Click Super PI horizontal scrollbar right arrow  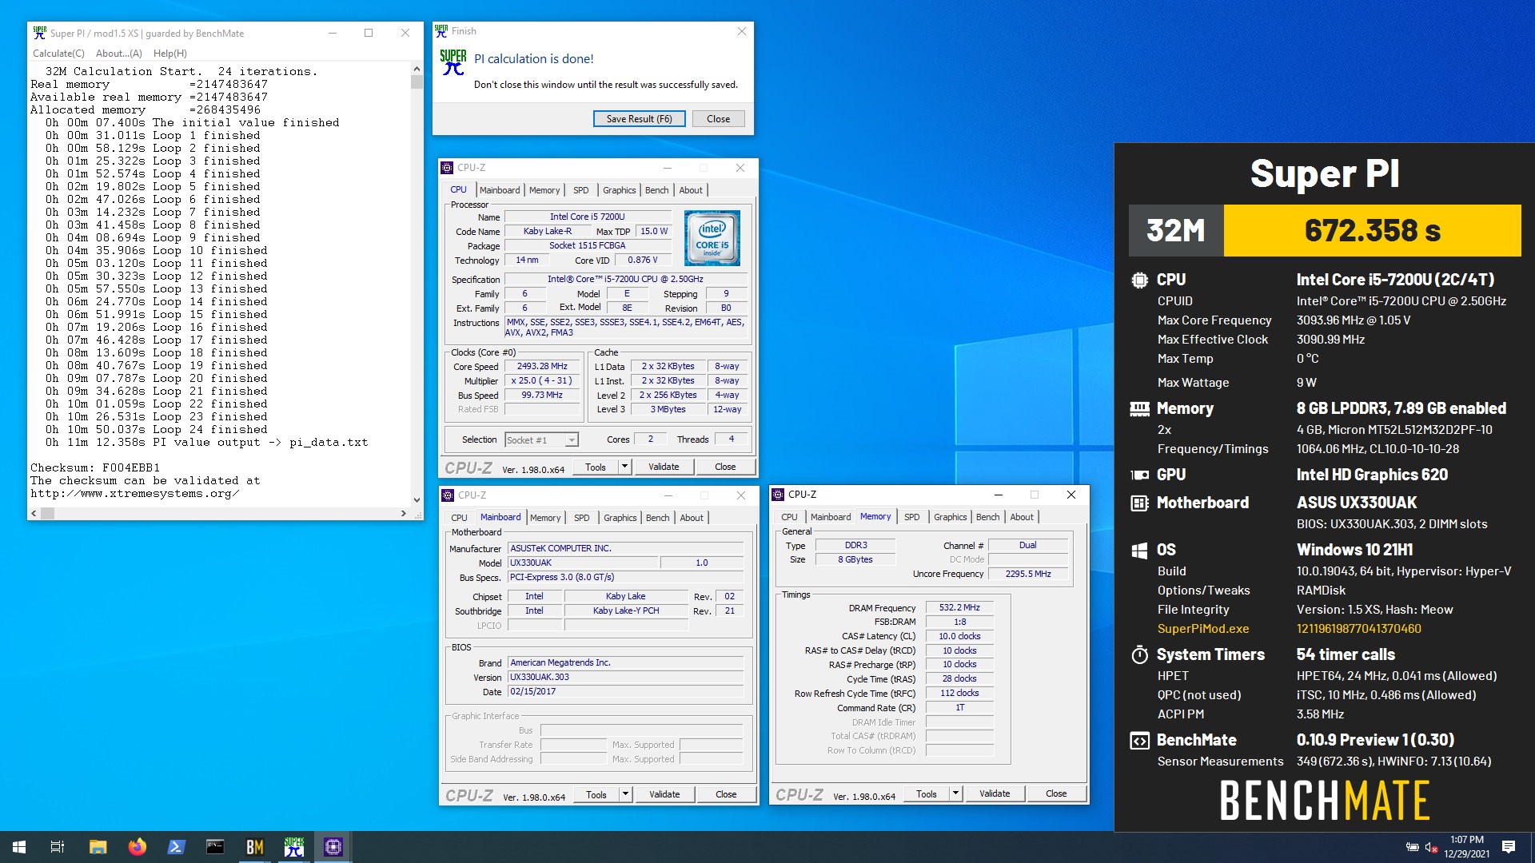pos(404,514)
